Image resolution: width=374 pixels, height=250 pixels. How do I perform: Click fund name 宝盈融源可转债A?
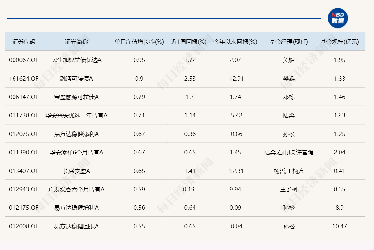coord(76,97)
